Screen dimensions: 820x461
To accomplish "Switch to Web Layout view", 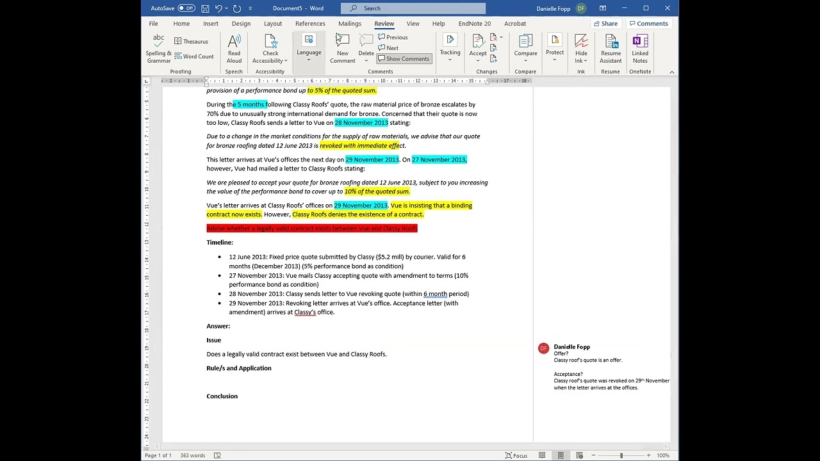I will tap(578, 455).
